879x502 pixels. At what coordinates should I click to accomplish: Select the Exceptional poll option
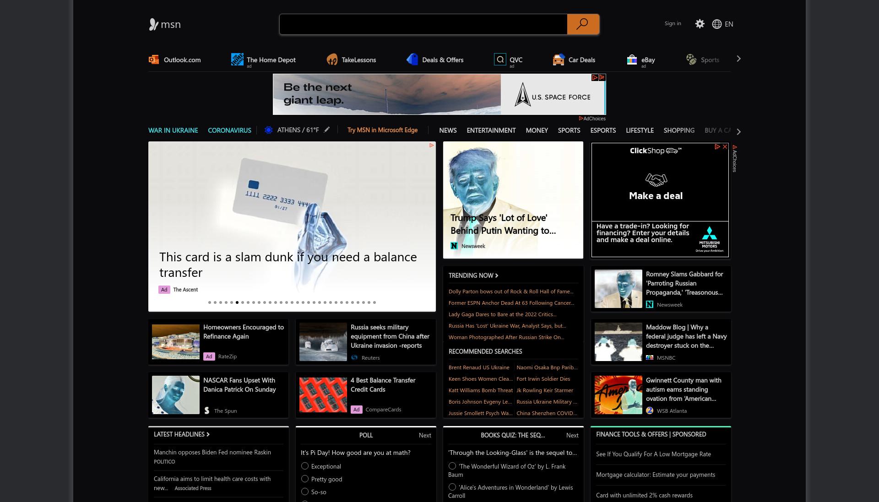[x=305, y=466]
